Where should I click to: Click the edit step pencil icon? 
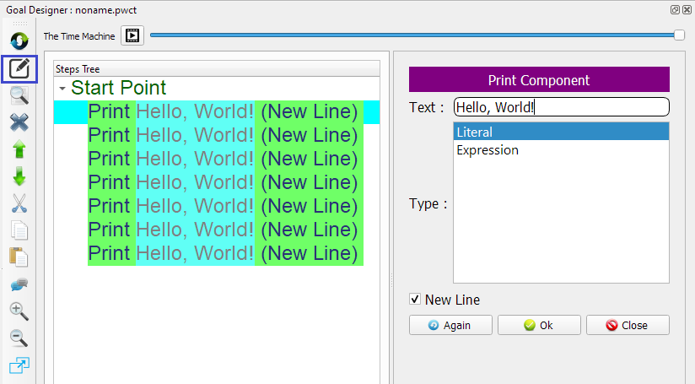(x=19, y=69)
